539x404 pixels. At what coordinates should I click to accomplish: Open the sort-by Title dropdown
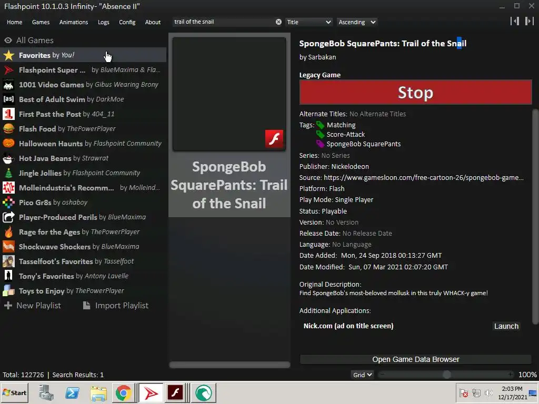tap(308, 22)
